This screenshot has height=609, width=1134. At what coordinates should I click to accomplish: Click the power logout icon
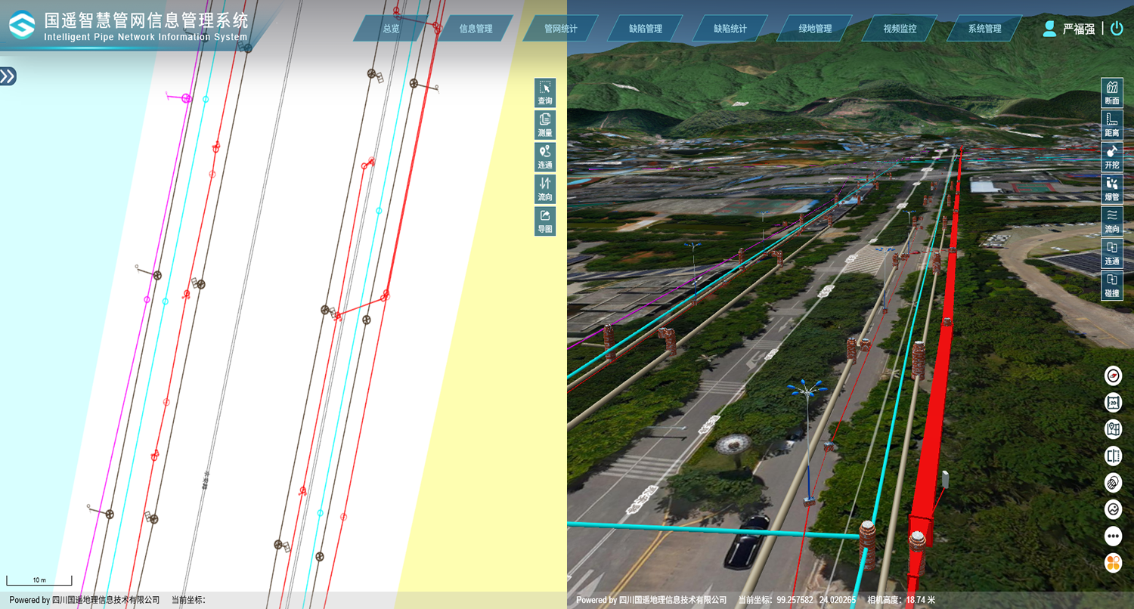(x=1117, y=29)
